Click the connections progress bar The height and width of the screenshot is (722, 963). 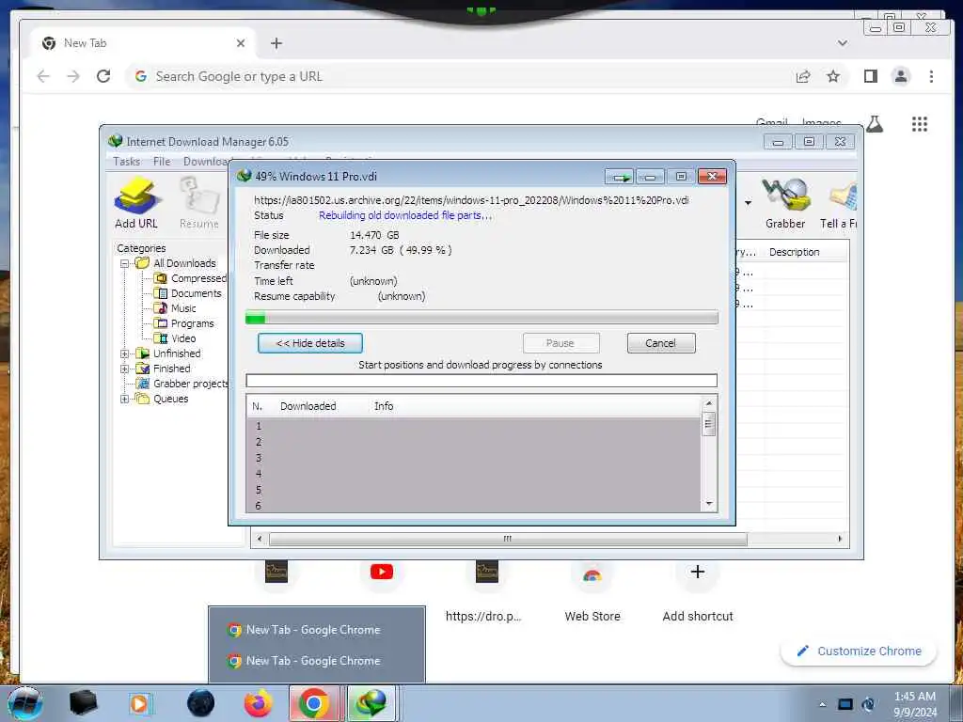click(x=481, y=381)
